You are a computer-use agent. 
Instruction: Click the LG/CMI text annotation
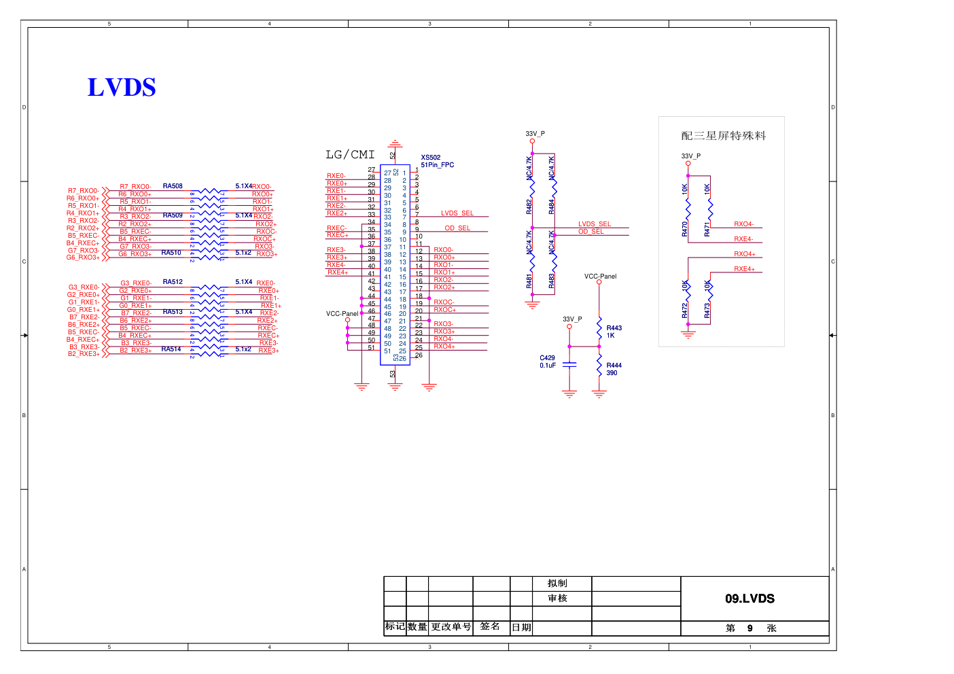[x=350, y=155]
